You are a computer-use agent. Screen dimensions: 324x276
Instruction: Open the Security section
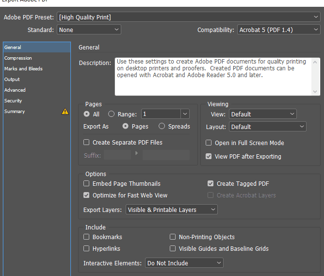point(13,101)
